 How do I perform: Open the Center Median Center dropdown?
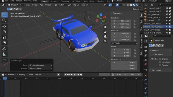(40, 69)
